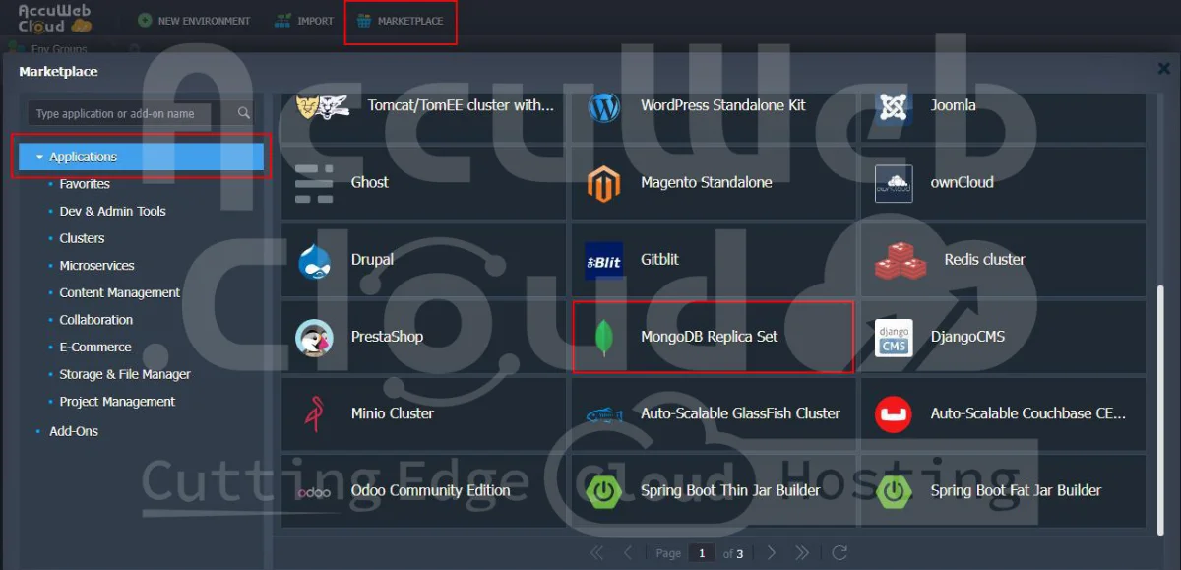Select the PrestaShop penguin icon

314,338
